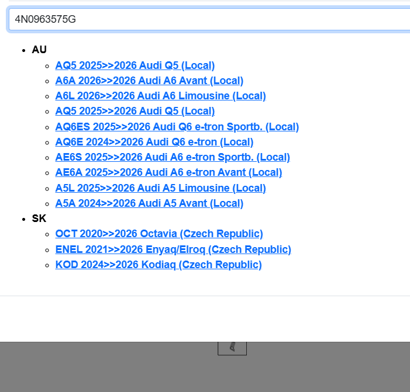Select ENEL Enyaq/Elroq catalog link
This screenshot has height=392, width=410.
[x=173, y=249]
